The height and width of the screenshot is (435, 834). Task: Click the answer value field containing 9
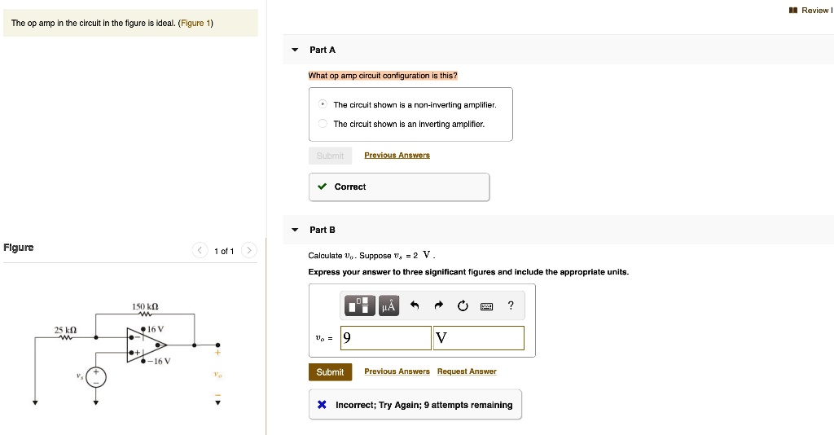coord(384,337)
